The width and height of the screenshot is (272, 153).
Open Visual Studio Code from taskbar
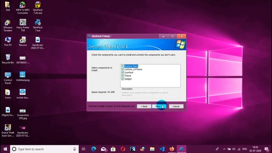(162, 149)
